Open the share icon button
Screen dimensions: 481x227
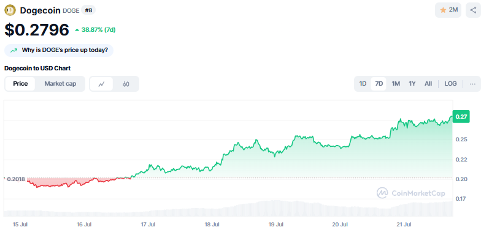pyautogui.click(x=473, y=10)
